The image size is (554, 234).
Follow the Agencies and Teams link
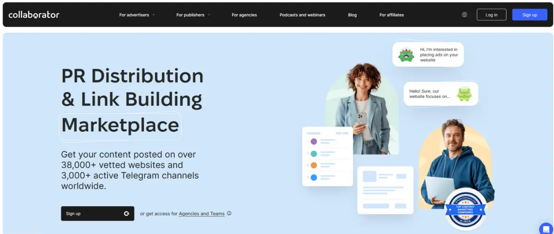coord(202,214)
